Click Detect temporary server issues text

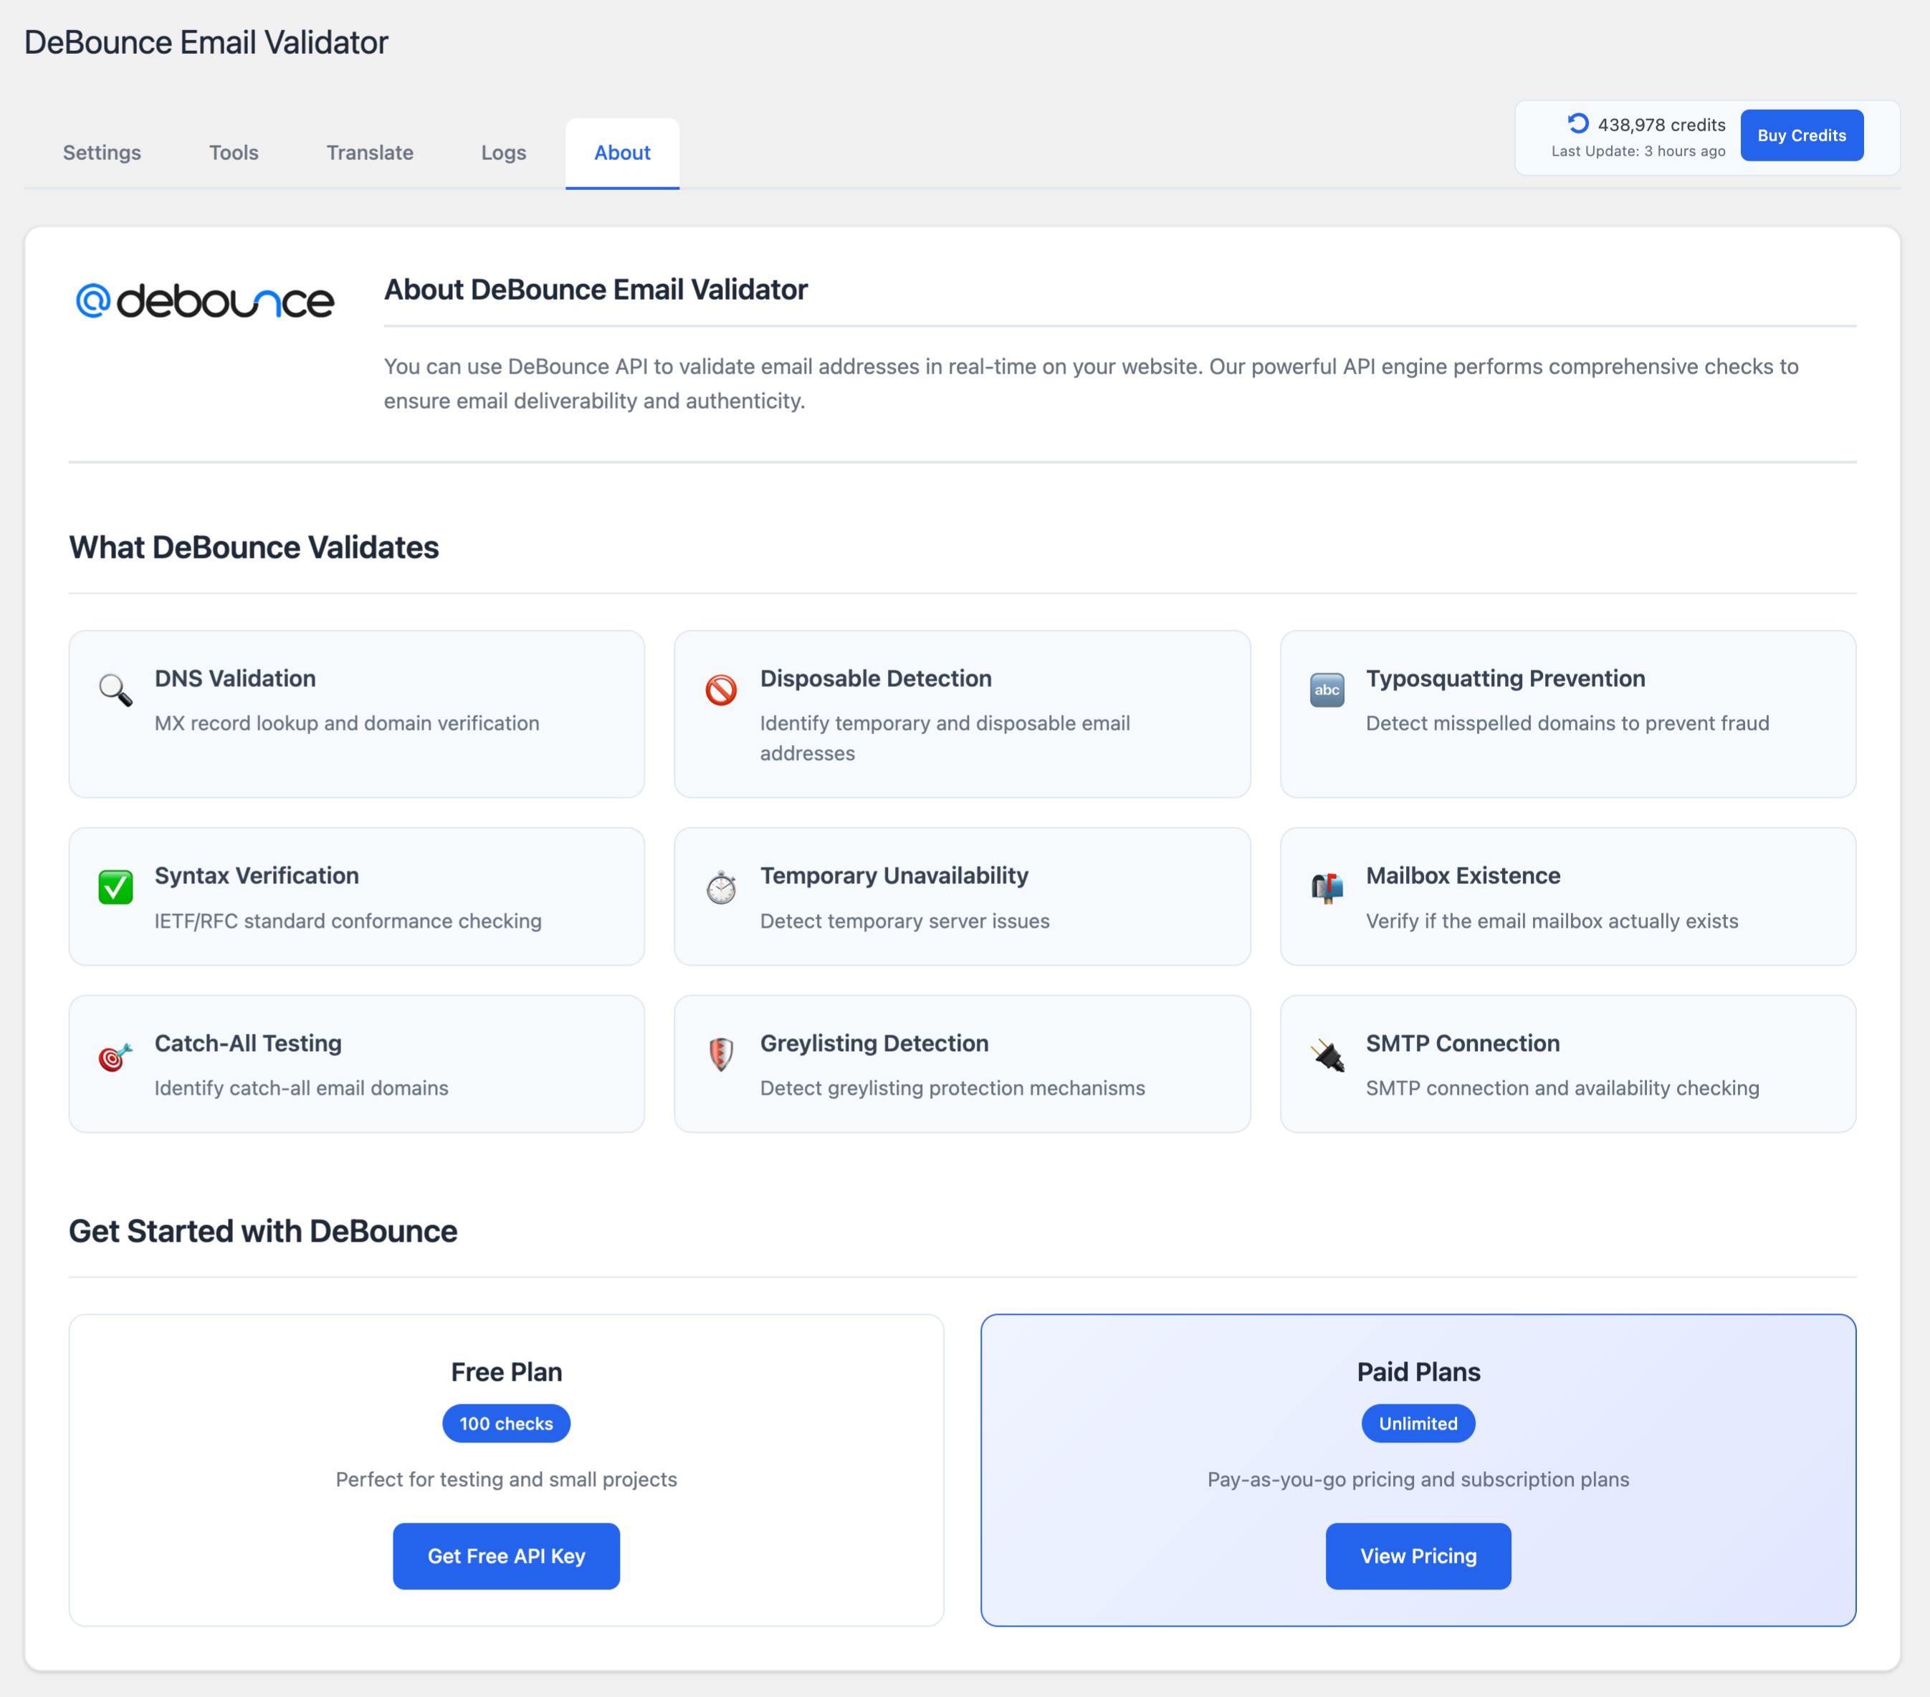[904, 921]
